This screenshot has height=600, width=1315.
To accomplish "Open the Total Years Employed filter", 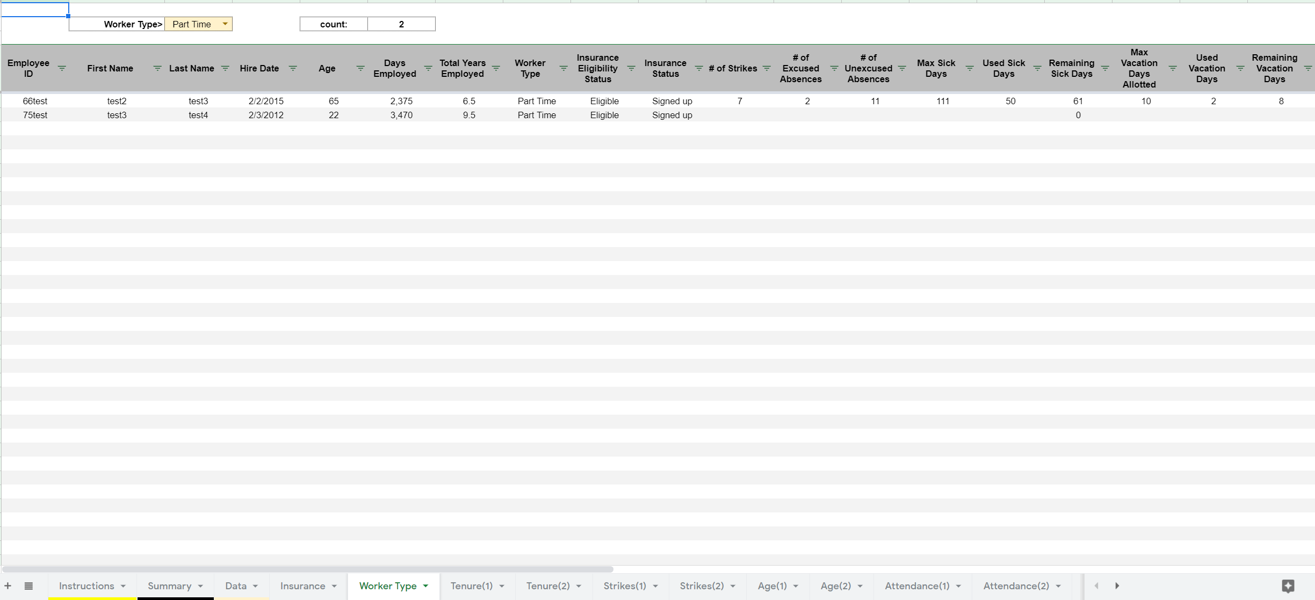I will tap(496, 68).
